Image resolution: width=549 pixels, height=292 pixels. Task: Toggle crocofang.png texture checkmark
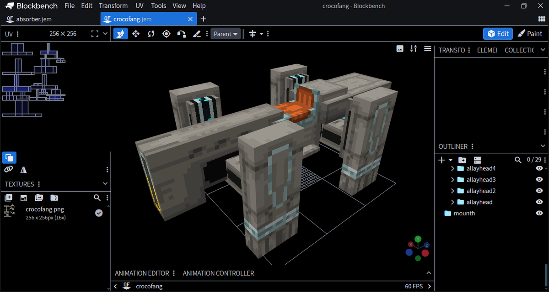[99, 213]
